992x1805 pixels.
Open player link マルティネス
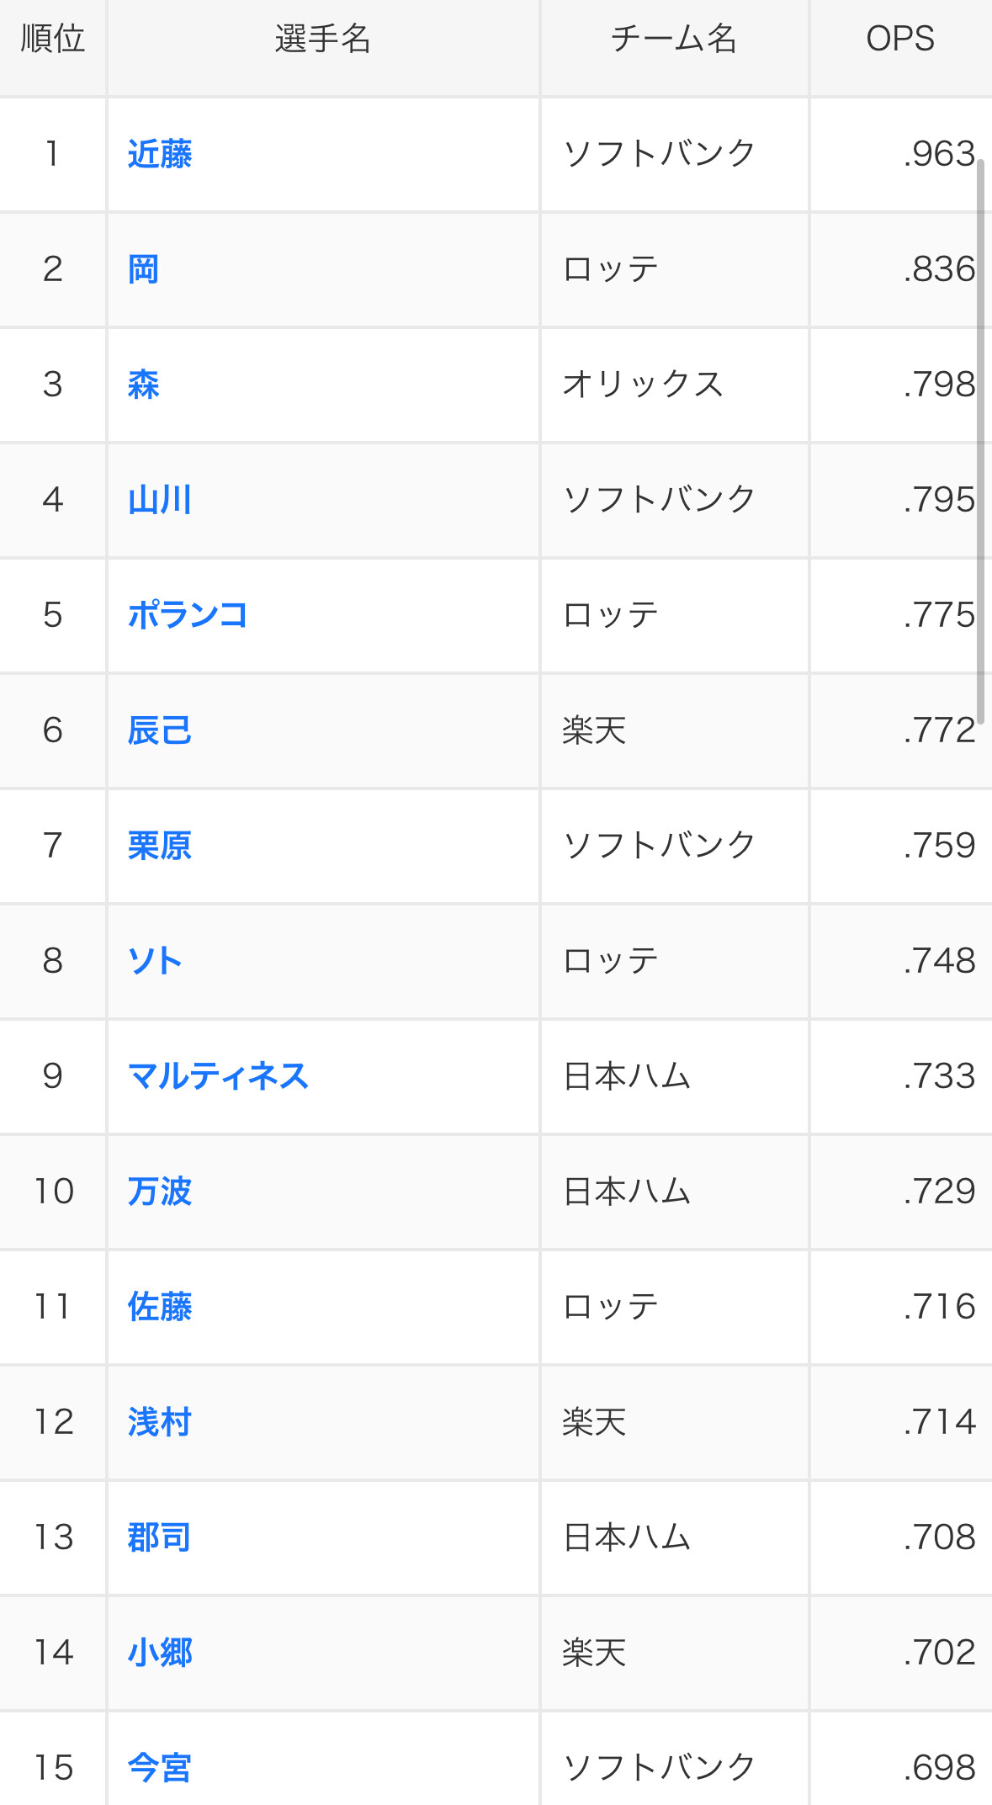point(218,1077)
